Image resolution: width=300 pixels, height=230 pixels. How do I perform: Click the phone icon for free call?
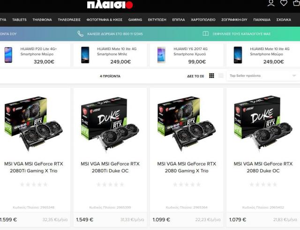(80, 34)
